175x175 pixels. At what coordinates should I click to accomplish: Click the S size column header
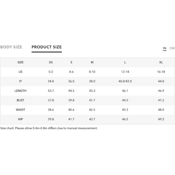[71, 62]
